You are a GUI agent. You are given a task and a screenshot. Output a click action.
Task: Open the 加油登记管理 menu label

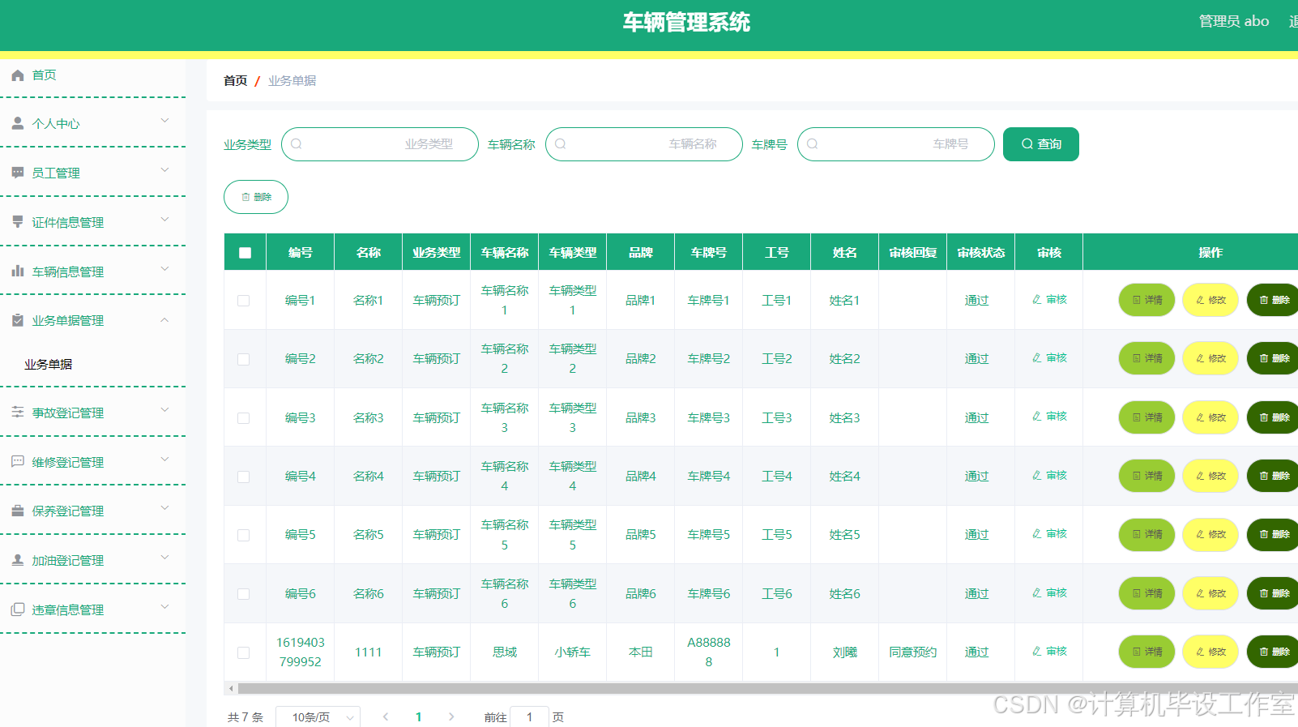[x=68, y=560]
